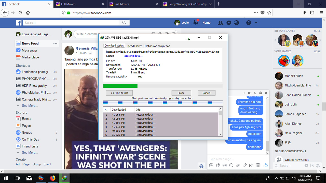Click Create New Group
This screenshot has width=326, height=183.
pos(297,160)
